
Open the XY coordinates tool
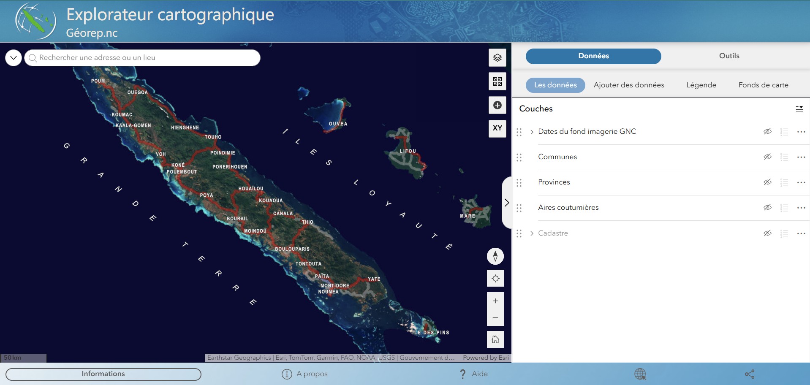[497, 128]
